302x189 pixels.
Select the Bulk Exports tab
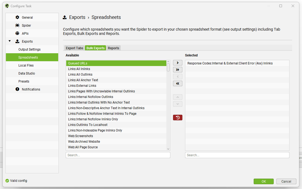pyautogui.click(x=95, y=48)
